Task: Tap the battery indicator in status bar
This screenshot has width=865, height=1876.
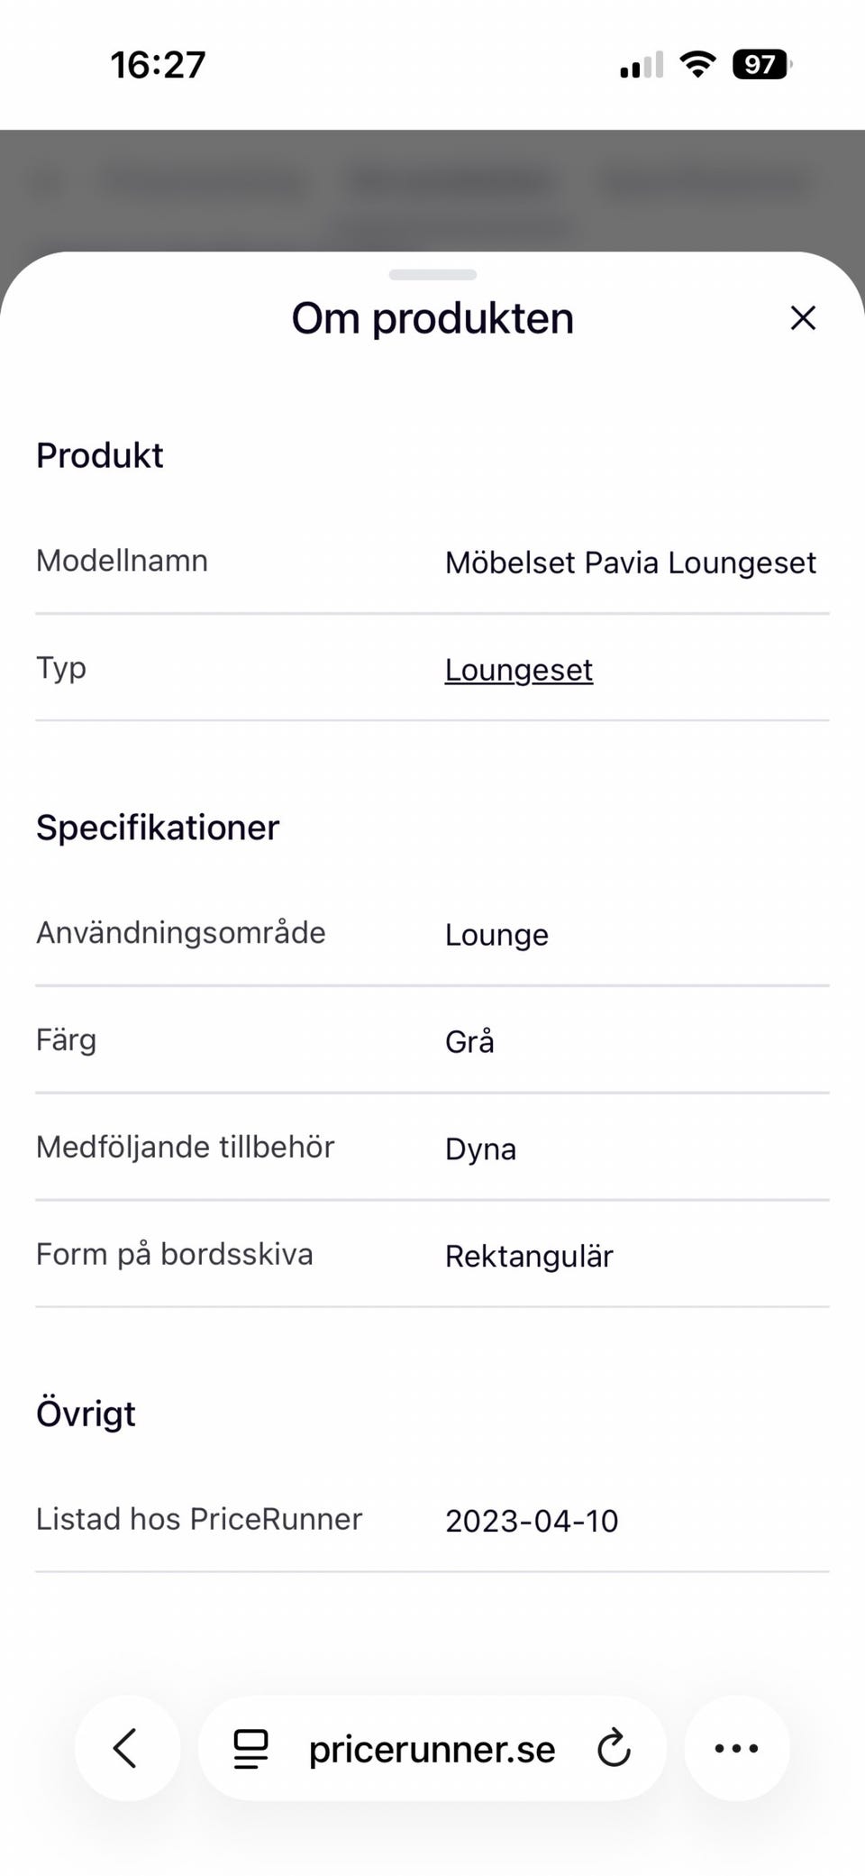Action: pos(760,65)
